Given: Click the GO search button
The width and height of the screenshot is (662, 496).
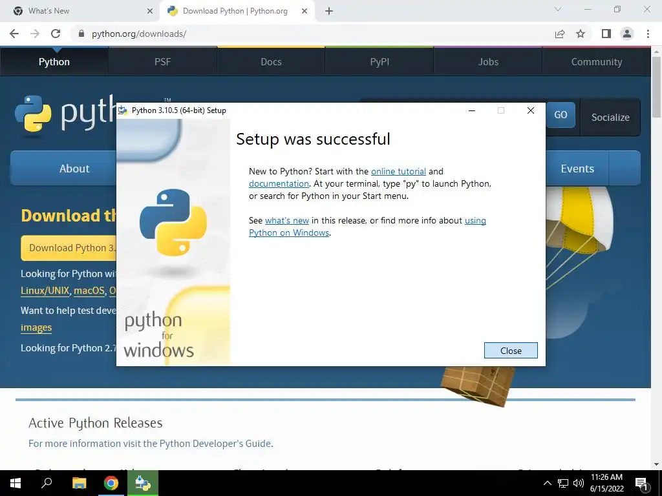Looking at the screenshot, I should (x=561, y=115).
